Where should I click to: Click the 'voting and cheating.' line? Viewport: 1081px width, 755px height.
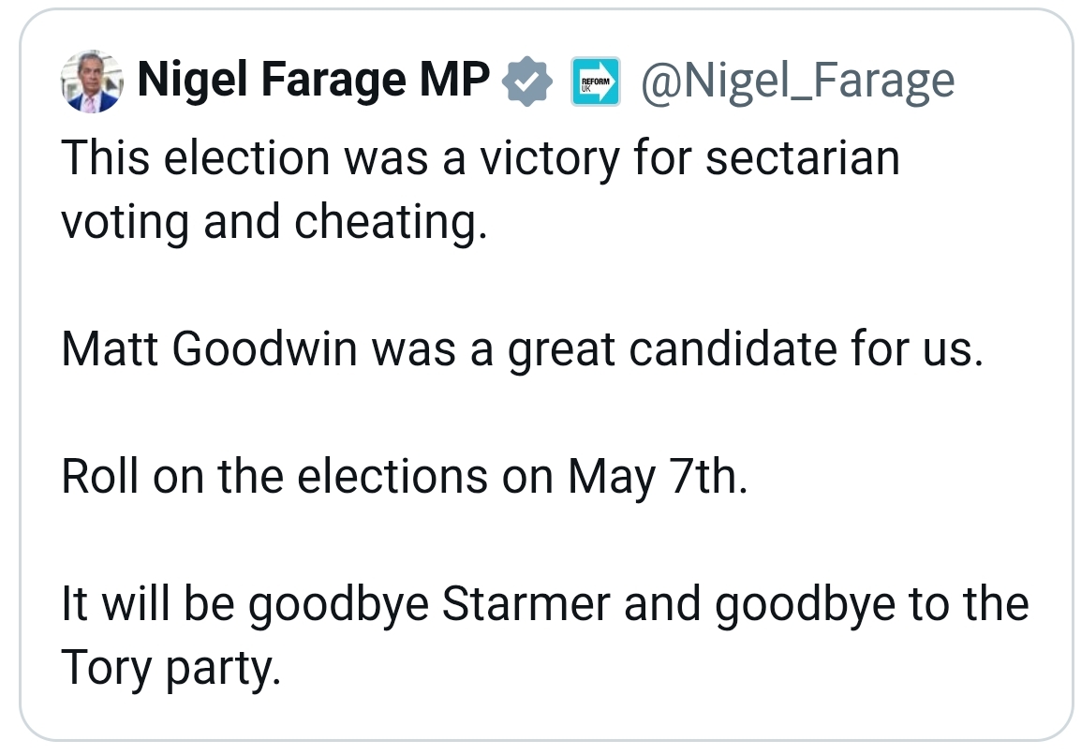274,221
